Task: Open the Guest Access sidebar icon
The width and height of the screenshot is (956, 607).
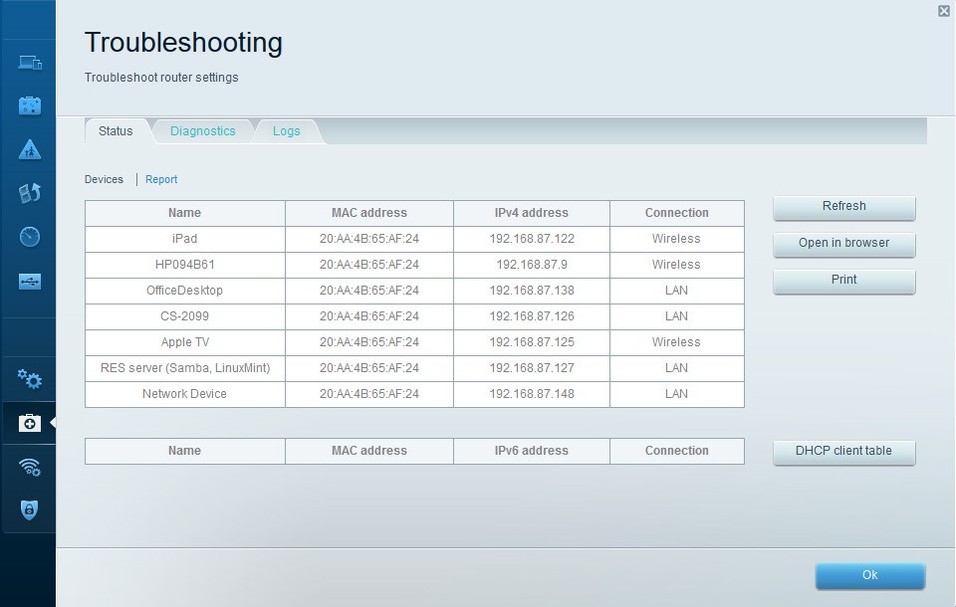Action: pyautogui.click(x=29, y=106)
